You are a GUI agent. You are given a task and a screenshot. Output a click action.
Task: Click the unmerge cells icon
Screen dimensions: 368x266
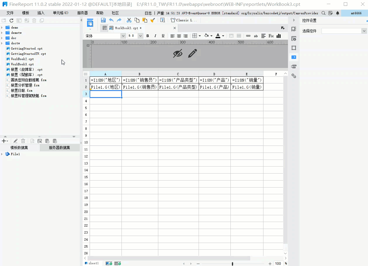click(239, 36)
